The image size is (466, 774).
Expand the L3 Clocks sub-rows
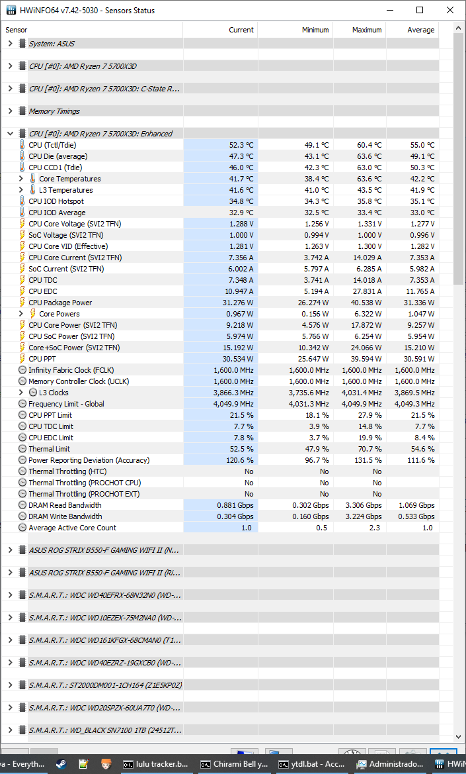pos(20,393)
